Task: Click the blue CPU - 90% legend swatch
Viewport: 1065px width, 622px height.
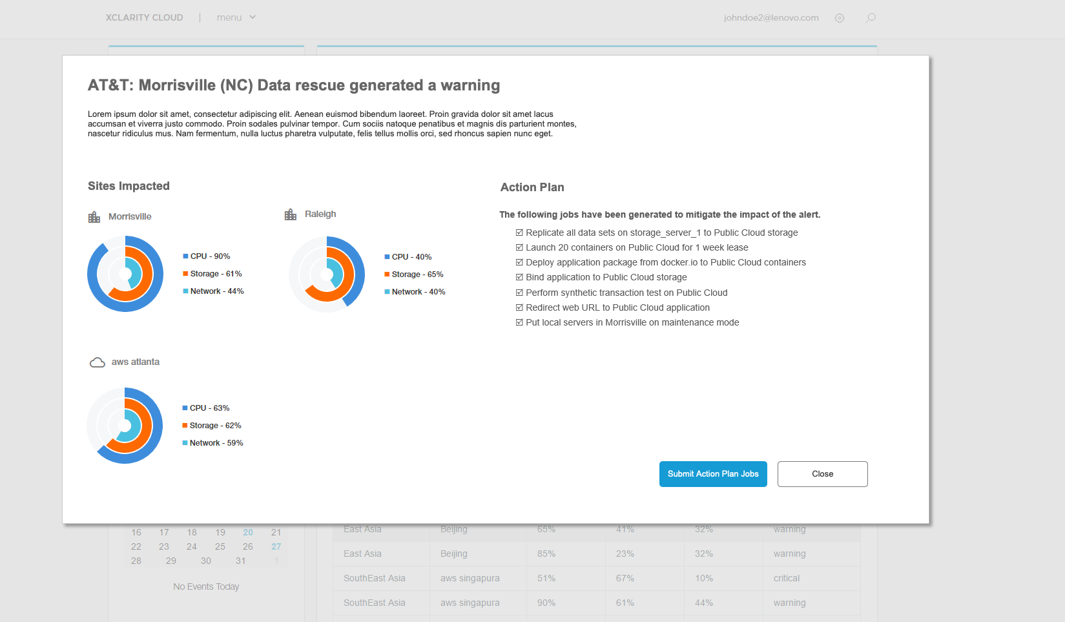Action: click(185, 256)
